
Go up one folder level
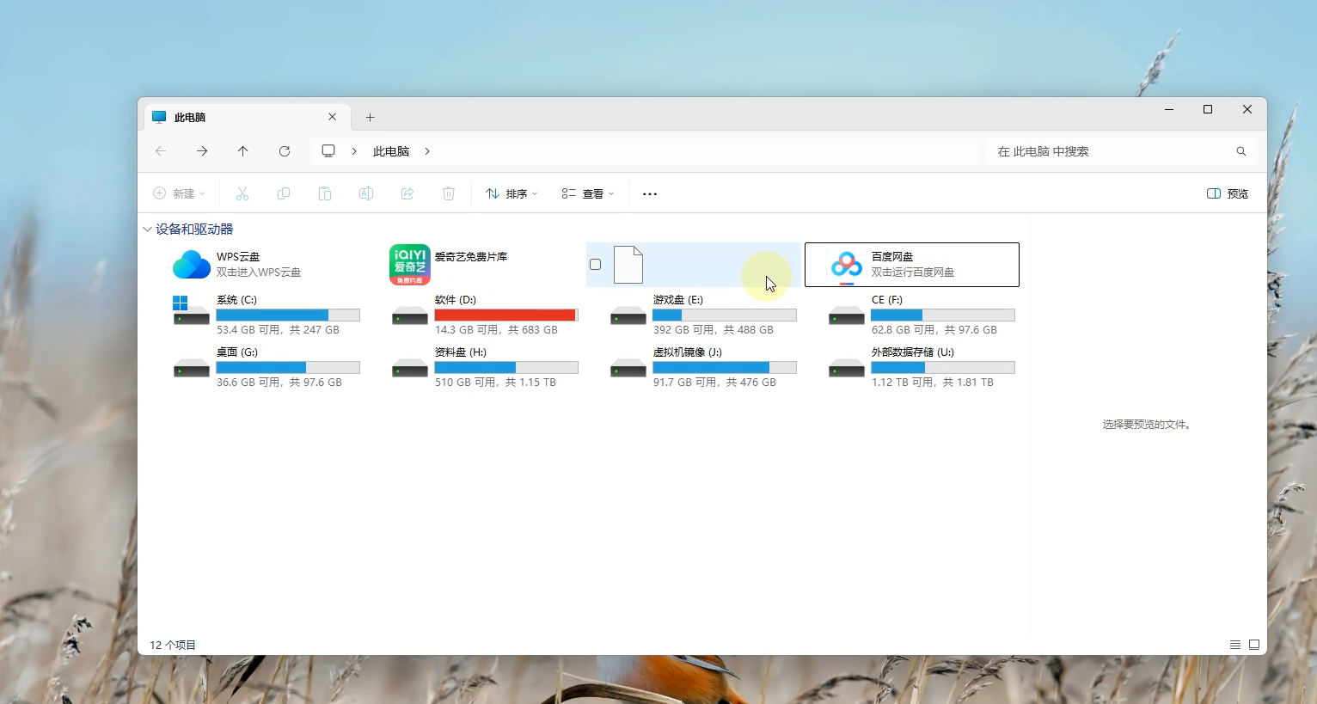(243, 151)
